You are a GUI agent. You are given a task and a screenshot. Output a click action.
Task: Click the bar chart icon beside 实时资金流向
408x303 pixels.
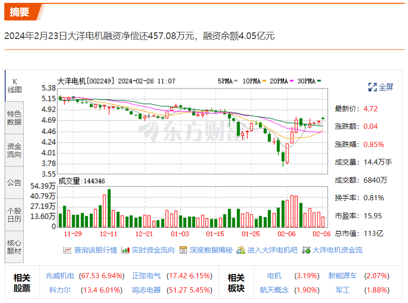click(126, 250)
